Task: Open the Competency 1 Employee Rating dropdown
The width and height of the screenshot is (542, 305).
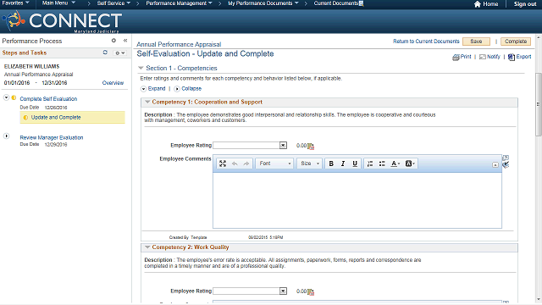Action: pyautogui.click(x=283, y=145)
